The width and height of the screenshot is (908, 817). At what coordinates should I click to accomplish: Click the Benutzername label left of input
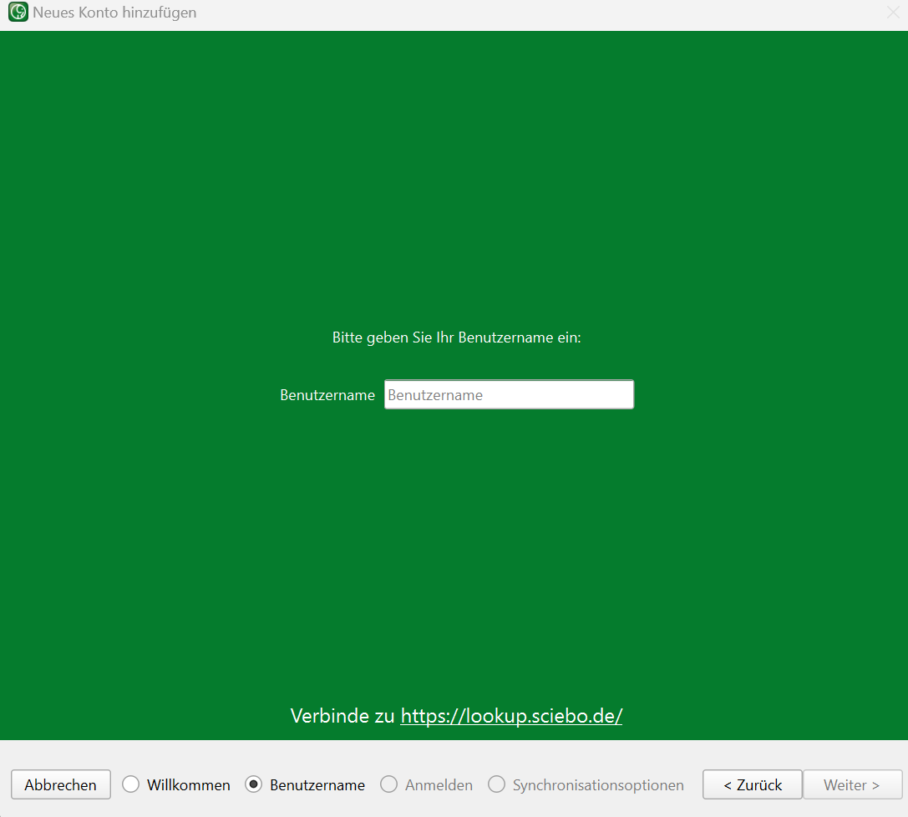click(327, 395)
